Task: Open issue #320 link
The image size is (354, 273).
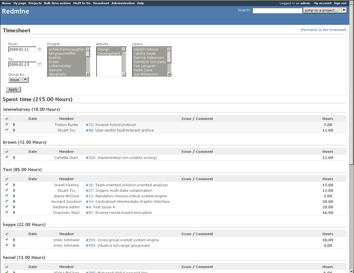Action: click(x=91, y=158)
